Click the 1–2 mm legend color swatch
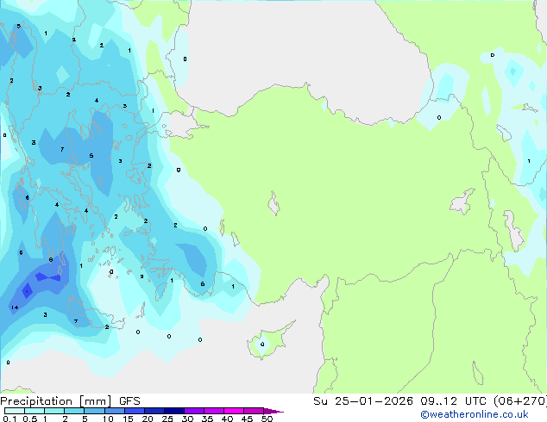Viewport: 547px width, 422px height. click(54, 411)
